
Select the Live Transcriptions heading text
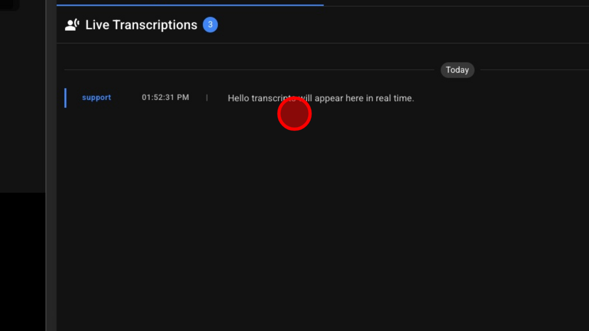tap(141, 25)
